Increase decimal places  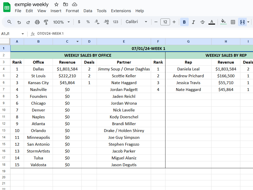tap(106, 22)
